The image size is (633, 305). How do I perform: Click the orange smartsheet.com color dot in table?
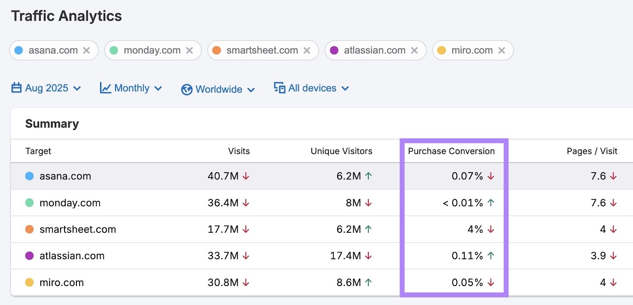tap(29, 230)
